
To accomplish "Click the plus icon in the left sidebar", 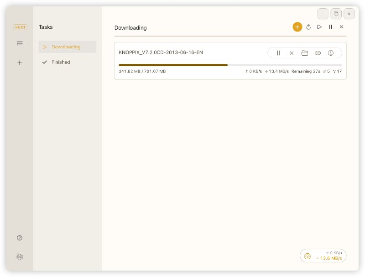I will (20, 63).
